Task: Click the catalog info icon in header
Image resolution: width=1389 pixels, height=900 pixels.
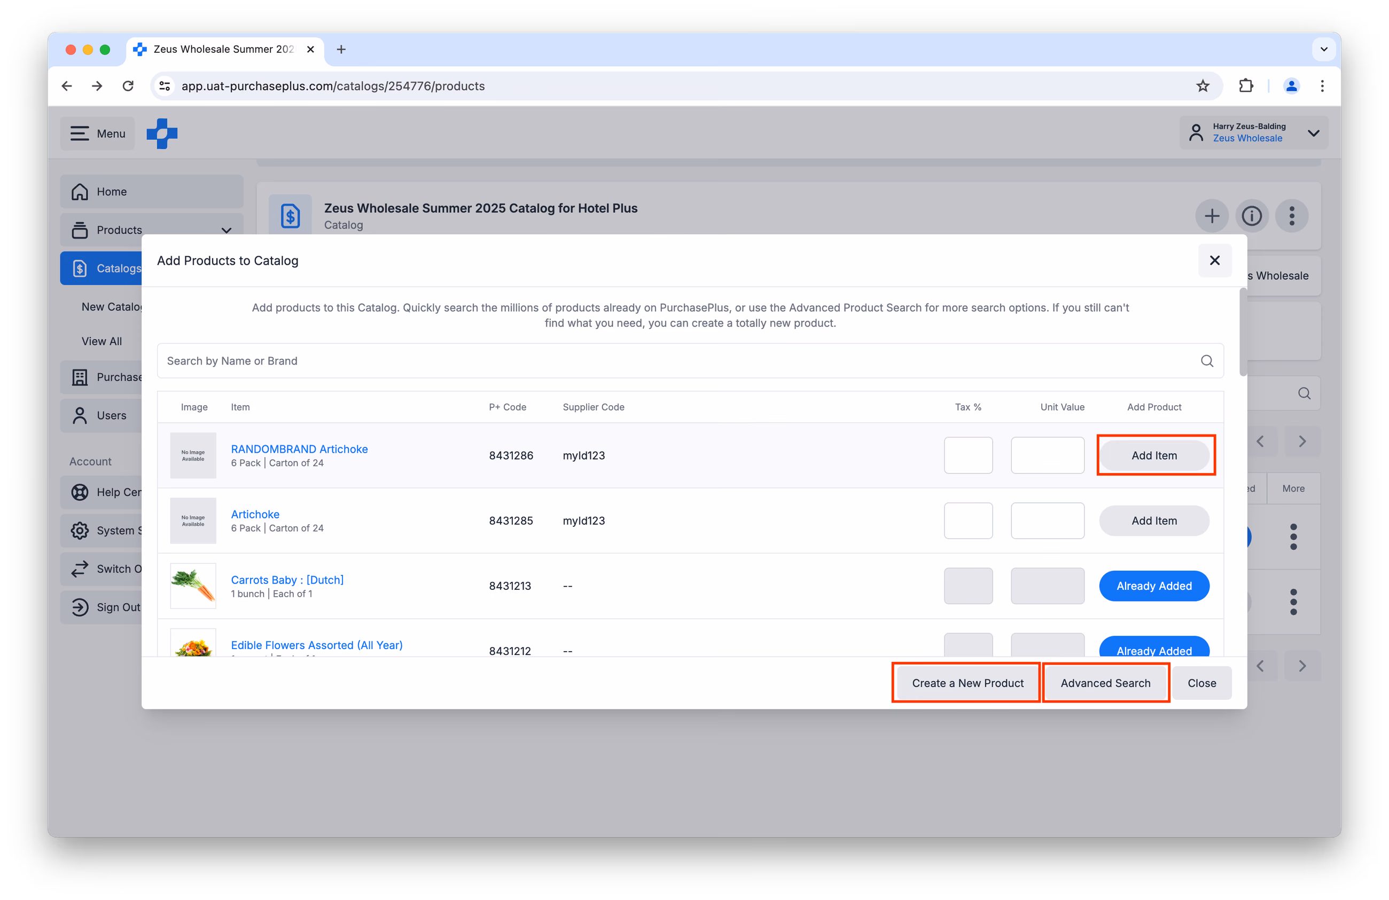Action: pyautogui.click(x=1251, y=216)
